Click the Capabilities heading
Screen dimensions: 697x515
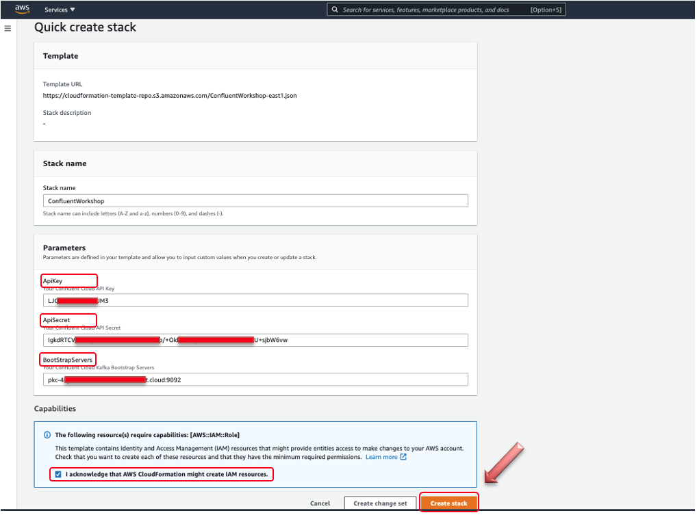click(x=55, y=408)
